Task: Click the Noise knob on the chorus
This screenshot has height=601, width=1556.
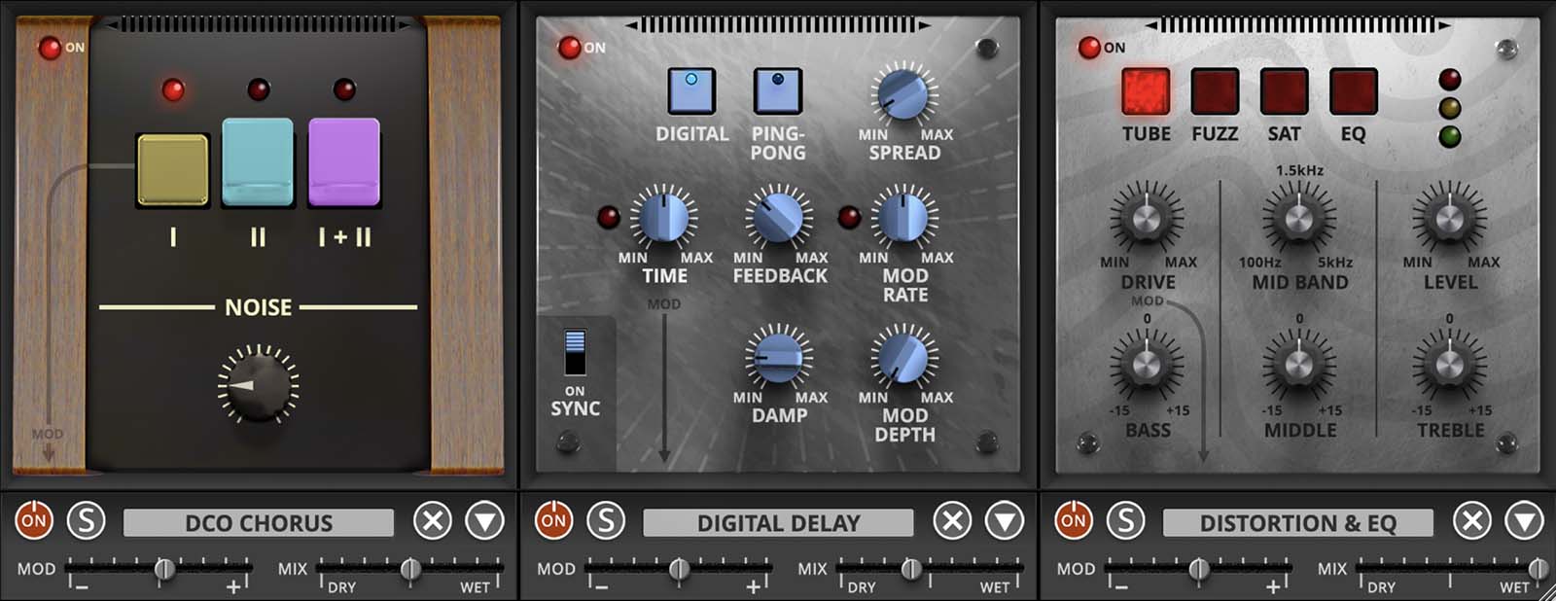Action: pos(258,385)
